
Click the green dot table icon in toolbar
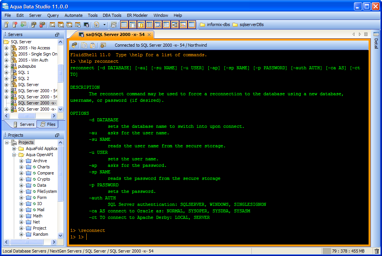(23, 24)
